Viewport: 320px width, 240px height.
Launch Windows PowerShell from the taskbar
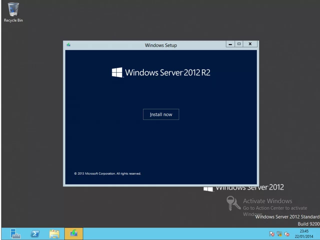[35, 234]
